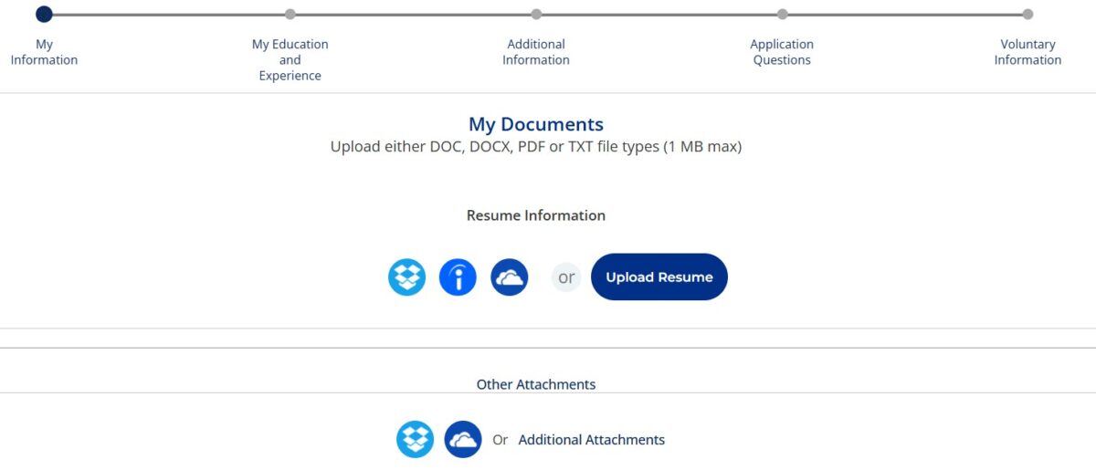This screenshot has height=470, width=1096.
Task: Click the Voluntary Information progress dot
Action: (1027, 14)
